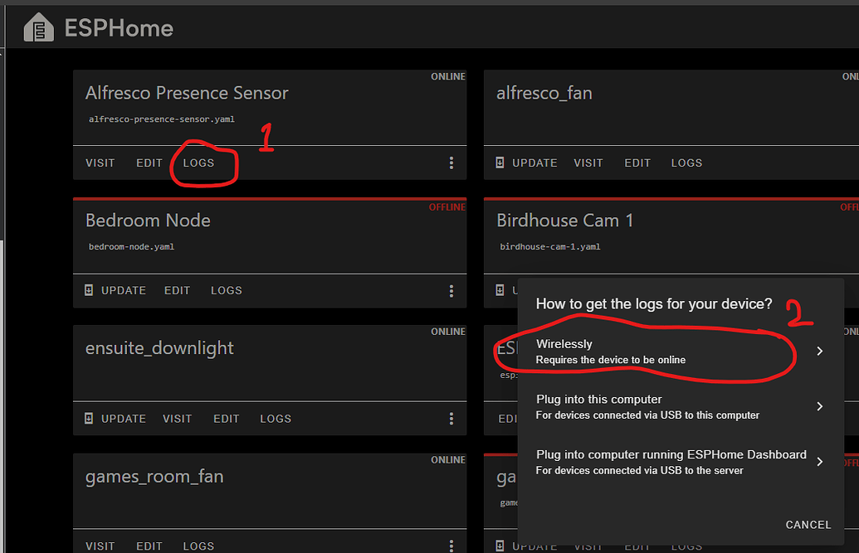Open the overflow menu on Bedroom Node card
This screenshot has width=859, height=553.
click(x=451, y=290)
